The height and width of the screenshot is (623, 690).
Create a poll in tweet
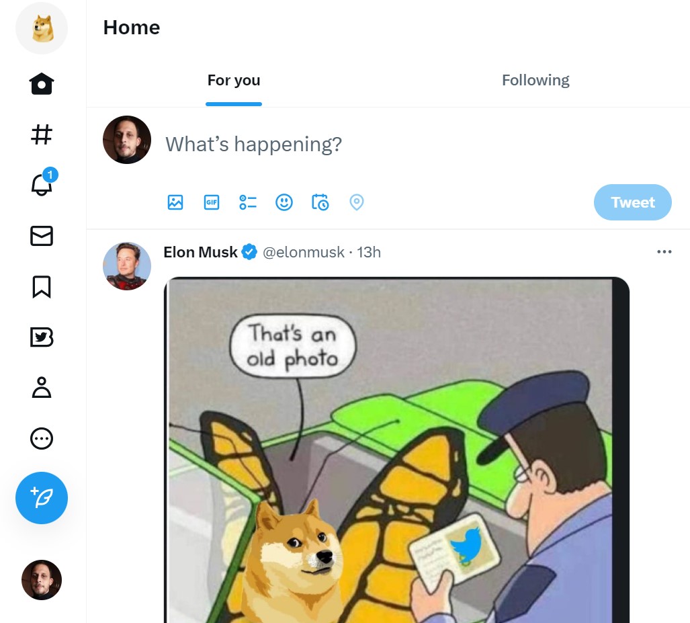248,202
